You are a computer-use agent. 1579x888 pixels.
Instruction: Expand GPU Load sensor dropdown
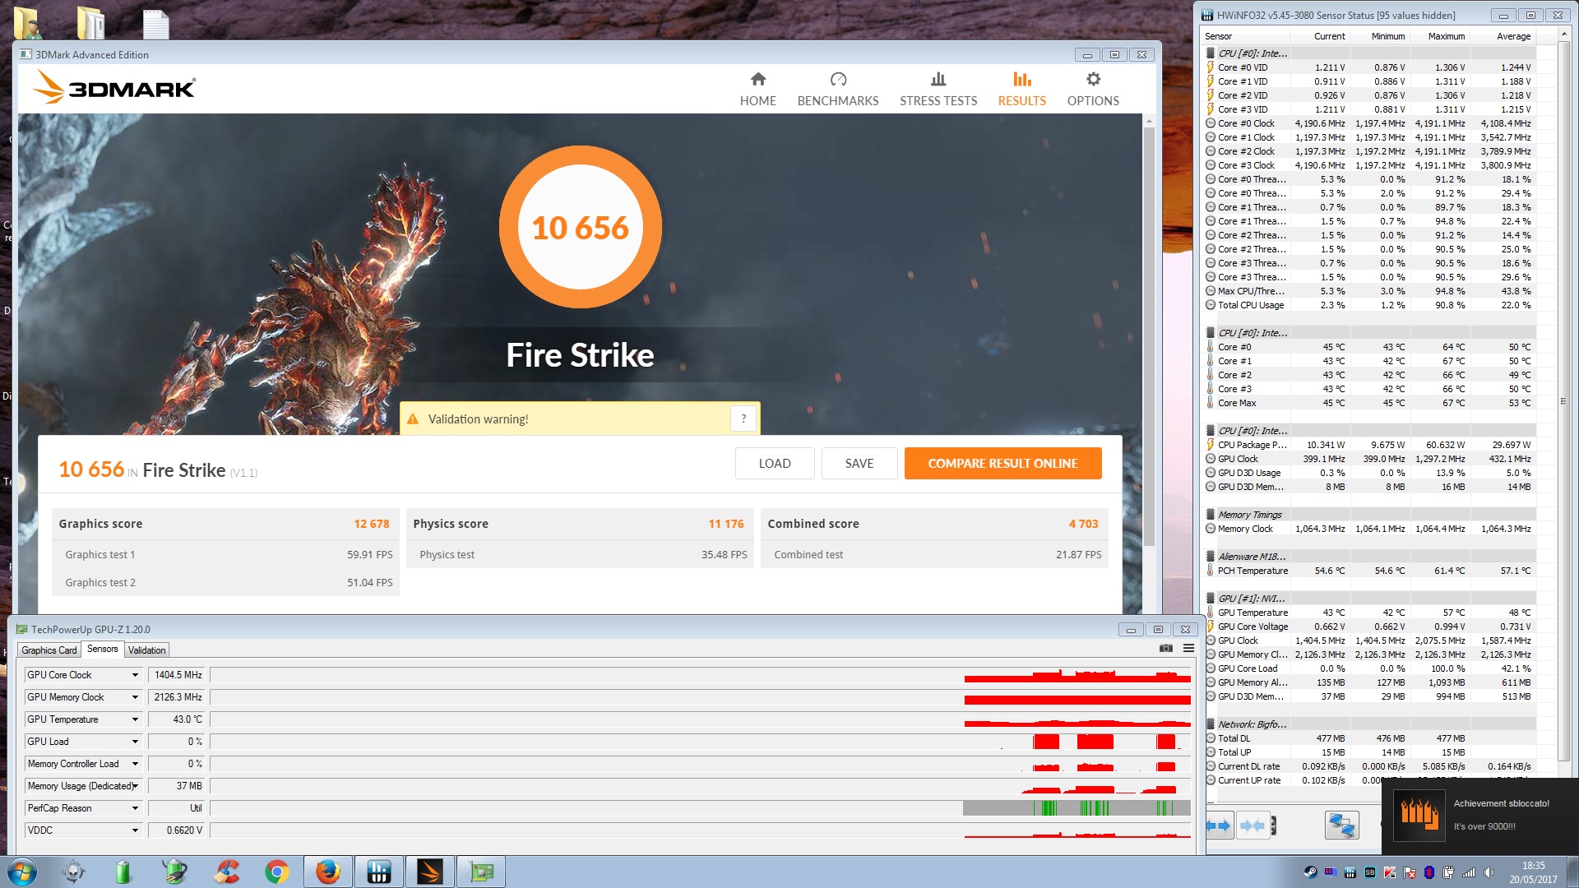(135, 742)
